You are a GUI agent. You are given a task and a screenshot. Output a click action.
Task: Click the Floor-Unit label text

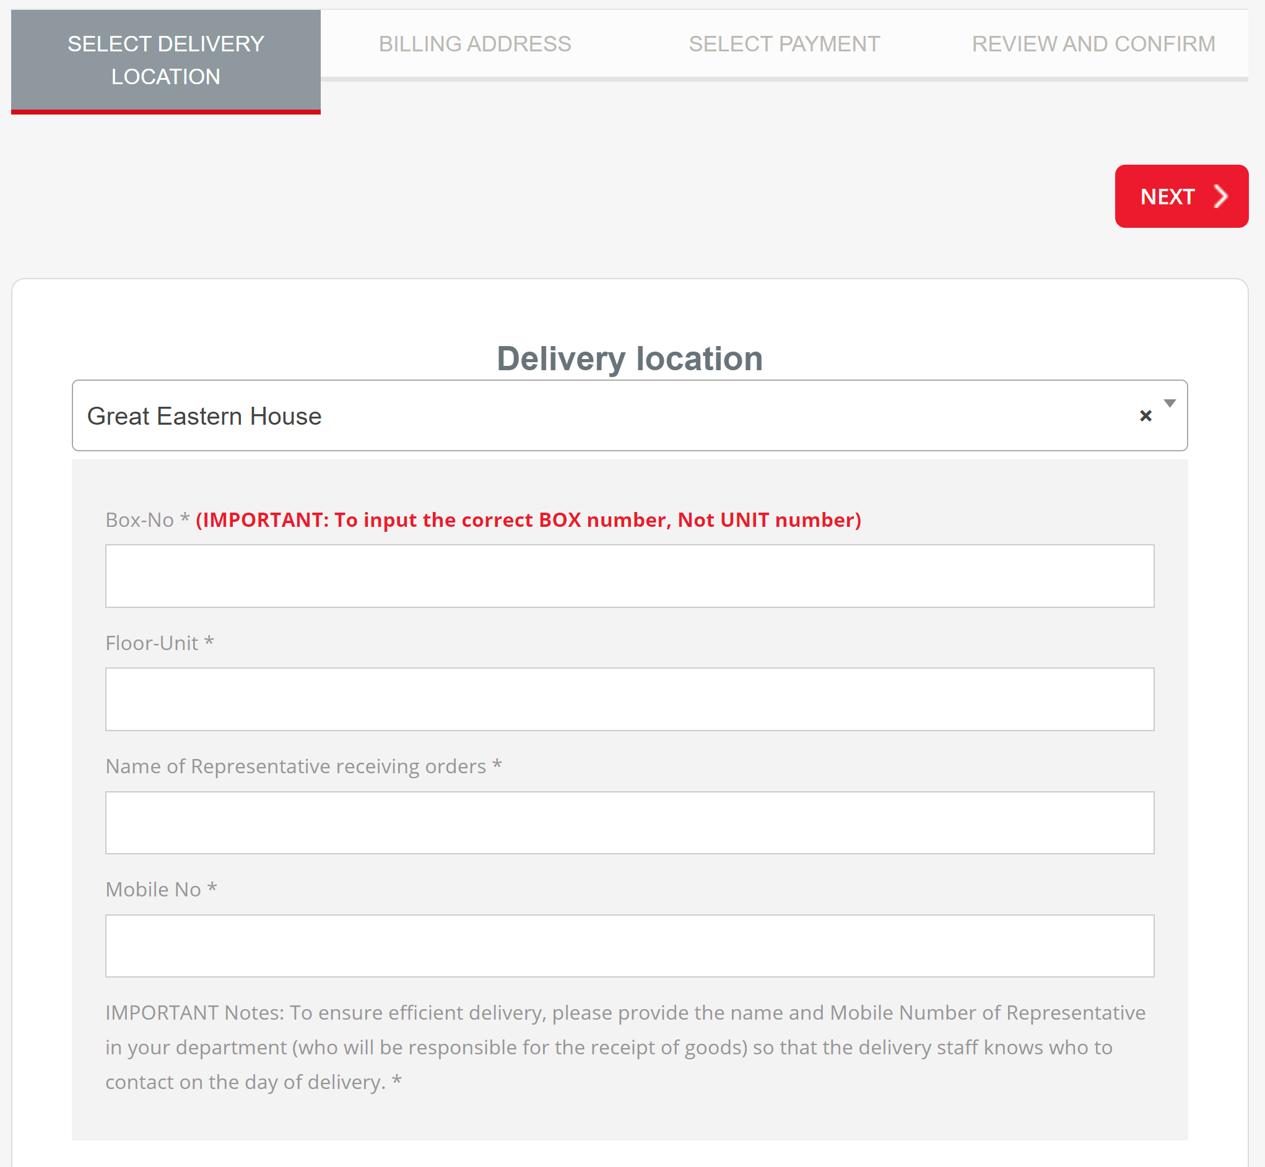pos(152,643)
